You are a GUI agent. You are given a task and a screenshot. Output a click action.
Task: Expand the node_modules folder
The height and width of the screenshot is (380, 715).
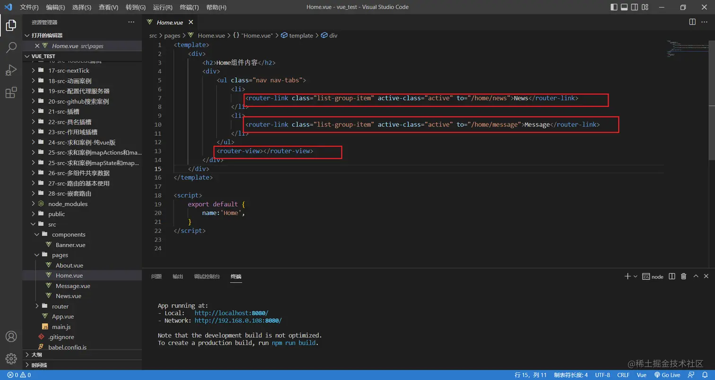click(82, 204)
